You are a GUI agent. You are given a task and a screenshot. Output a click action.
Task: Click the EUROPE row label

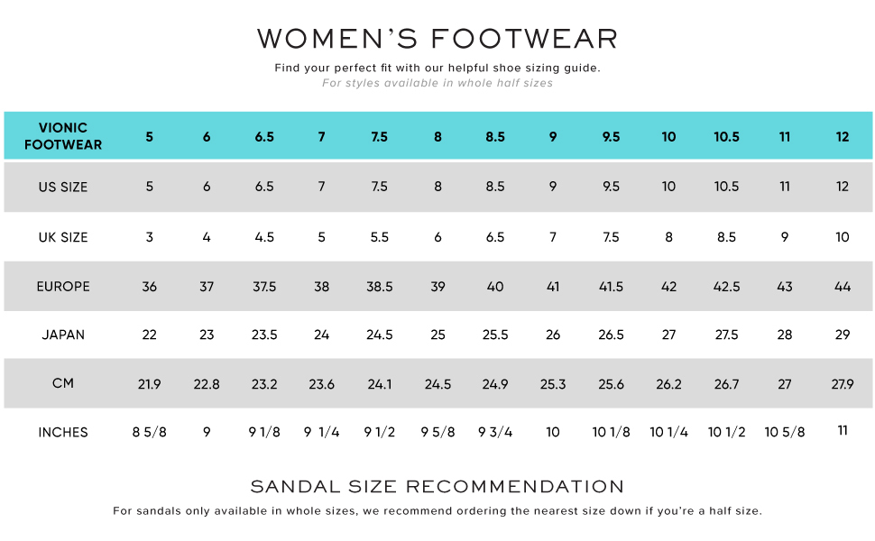(63, 287)
